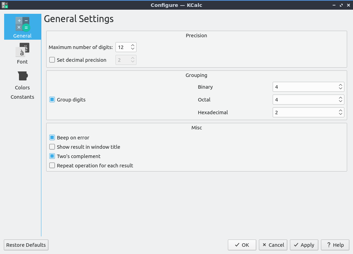Image resolution: width=353 pixels, height=254 pixels.
Task: Click the Apply button
Action: 304,245
